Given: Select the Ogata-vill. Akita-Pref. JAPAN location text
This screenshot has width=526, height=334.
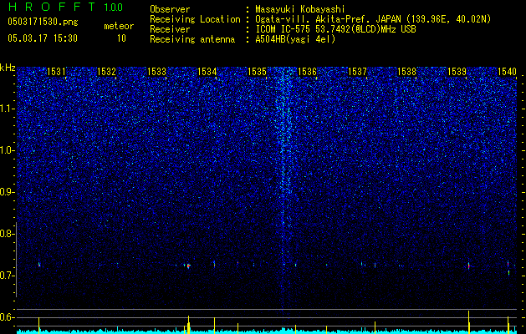Looking at the screenshot, I should coord(373,19).
